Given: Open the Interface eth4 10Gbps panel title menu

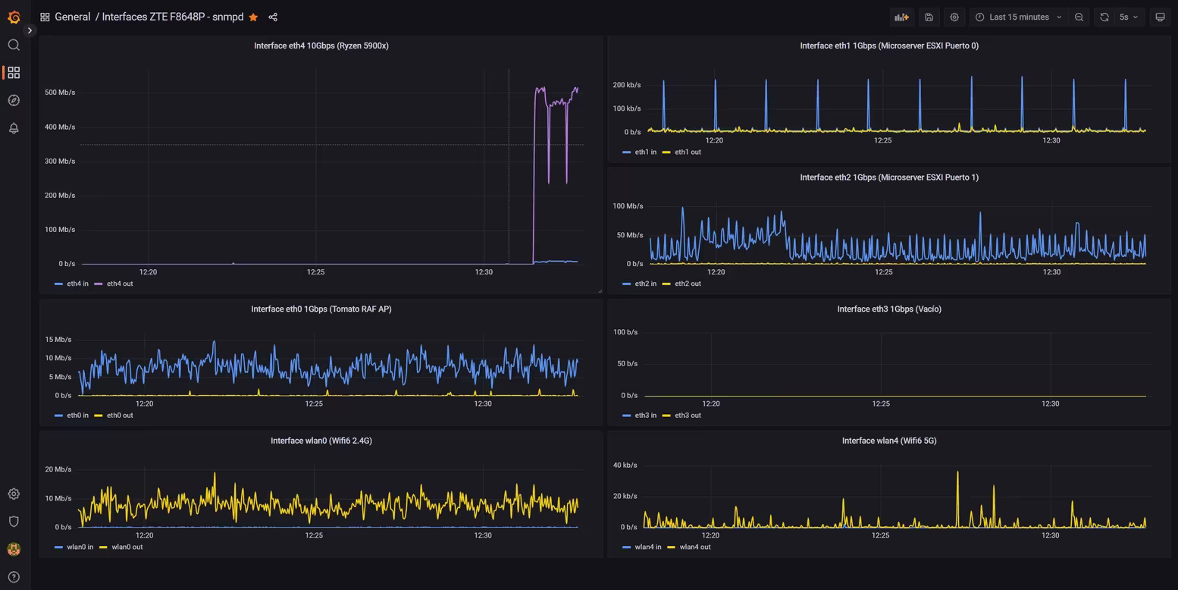Looking at the screenshot, I should 321,46.
